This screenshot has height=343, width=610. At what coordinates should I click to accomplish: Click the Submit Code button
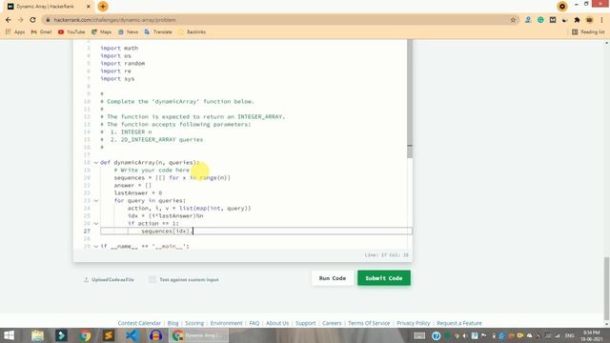point(384,278)
